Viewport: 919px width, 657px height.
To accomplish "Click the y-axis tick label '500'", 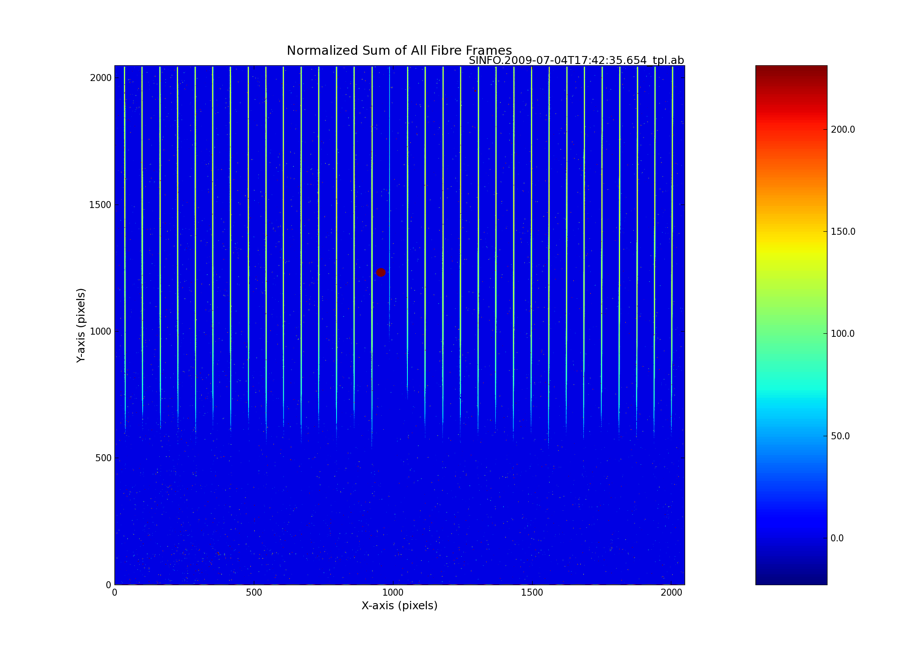I will coord(103,458).
